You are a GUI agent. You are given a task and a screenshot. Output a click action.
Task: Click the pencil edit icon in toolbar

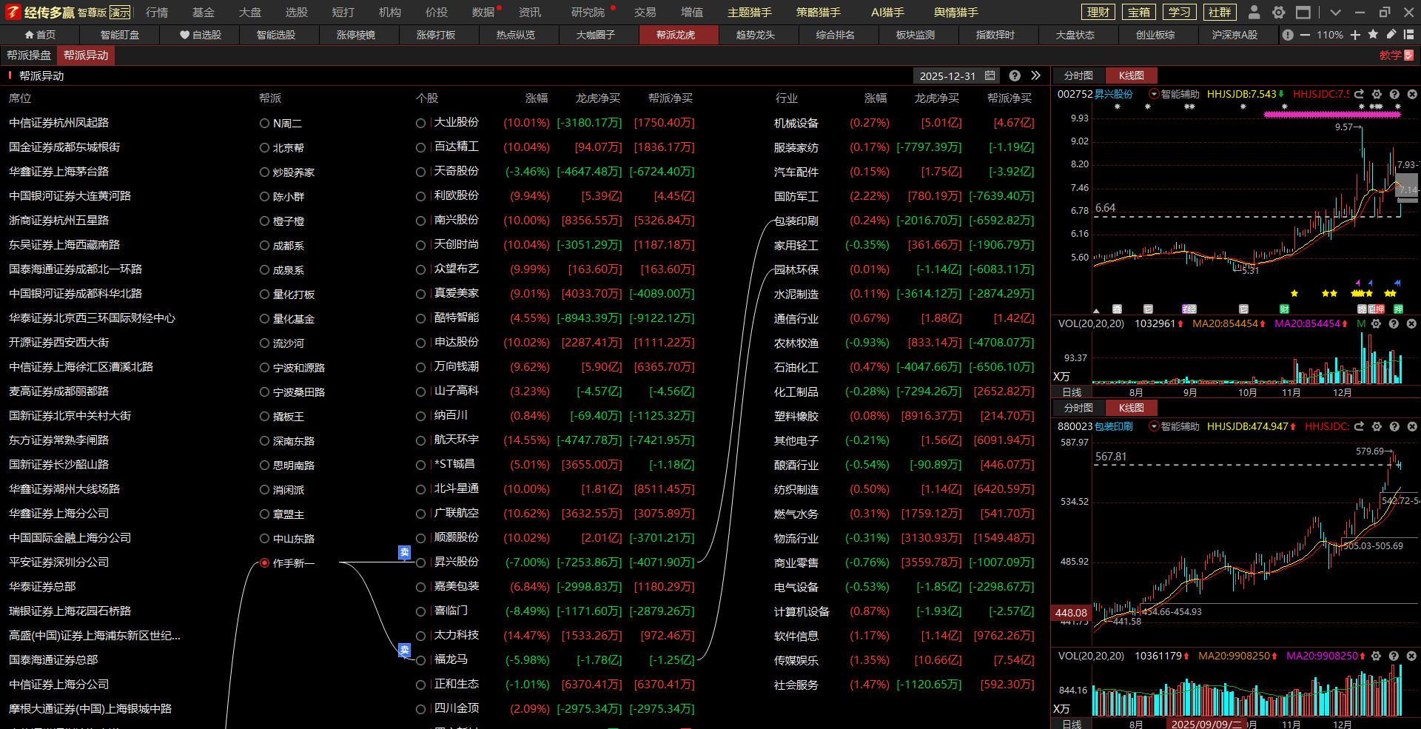click(1391, 35)
